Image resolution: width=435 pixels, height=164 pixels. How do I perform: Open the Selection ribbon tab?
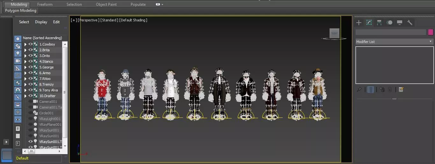click(x=74, y=4)
